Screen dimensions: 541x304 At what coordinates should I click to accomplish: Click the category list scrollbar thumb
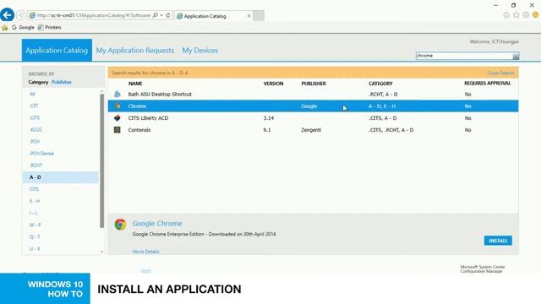pyautogui.click(x=101, y=160)
